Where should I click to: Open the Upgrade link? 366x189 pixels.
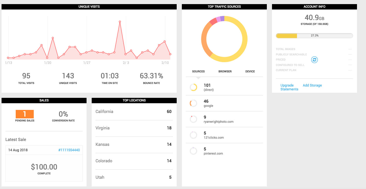[x=286, y=85]
